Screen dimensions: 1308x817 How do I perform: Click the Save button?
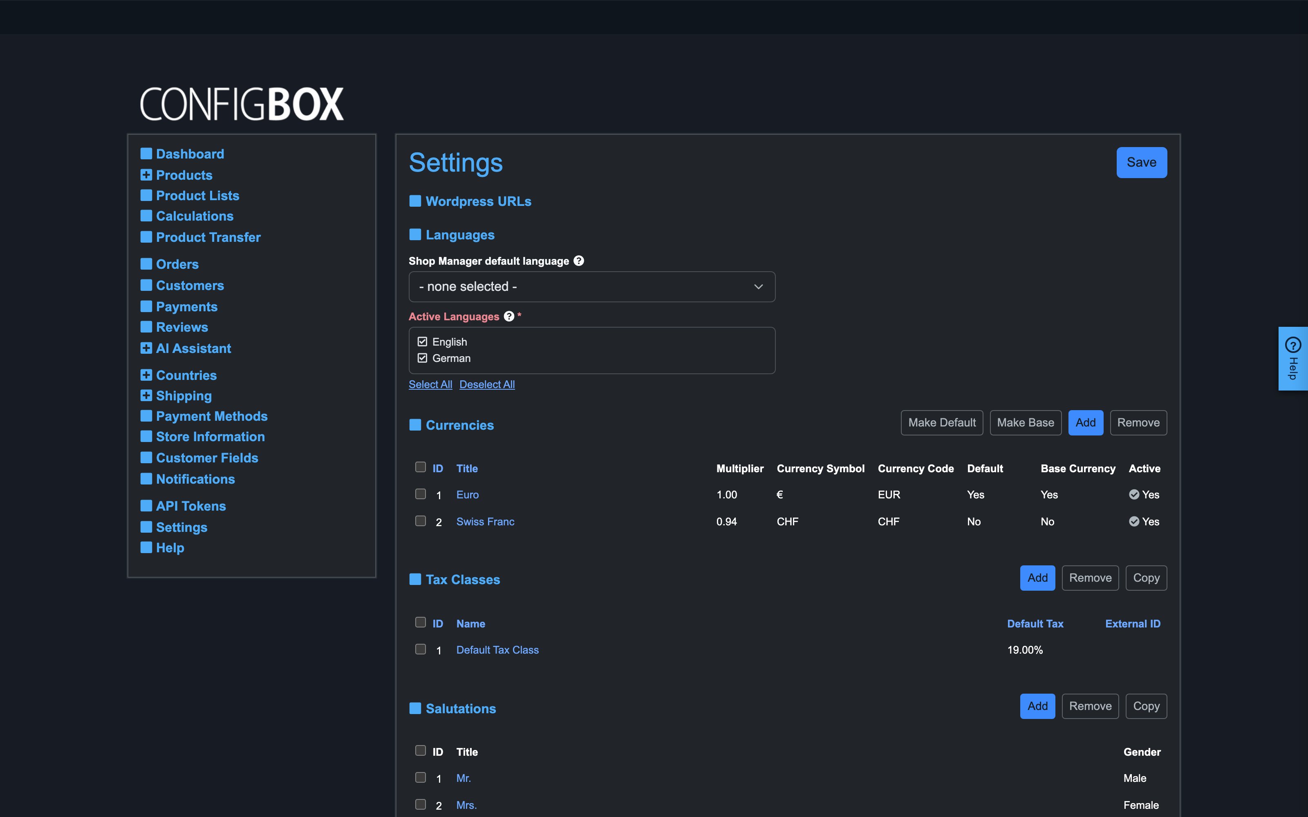(x=1142, y=162)
